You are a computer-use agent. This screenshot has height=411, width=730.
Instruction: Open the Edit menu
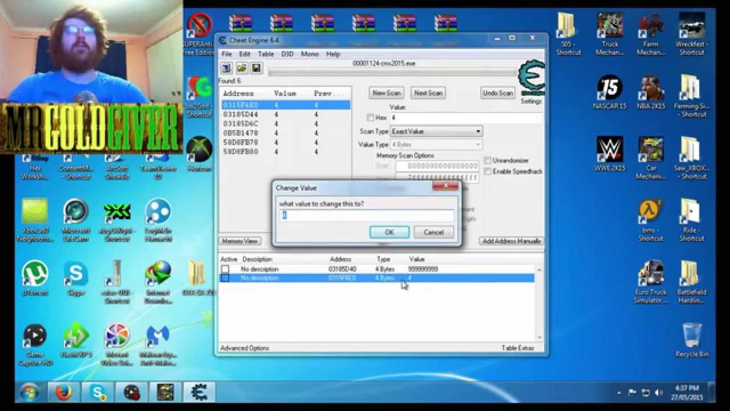pos(245,54)
